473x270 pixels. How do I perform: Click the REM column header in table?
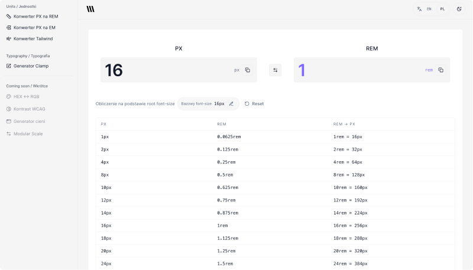pos(221,124)
